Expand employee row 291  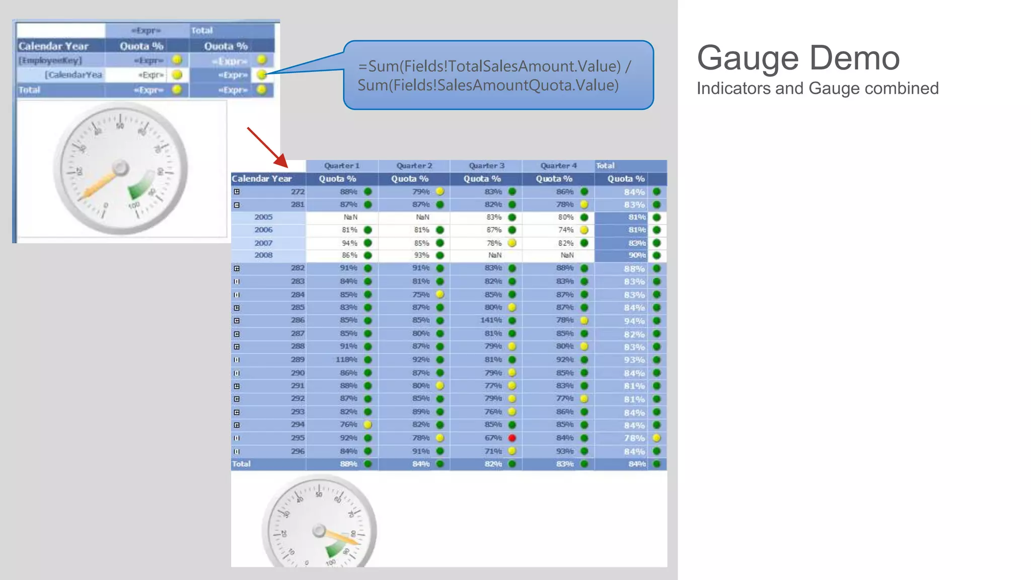pos(237,386)
